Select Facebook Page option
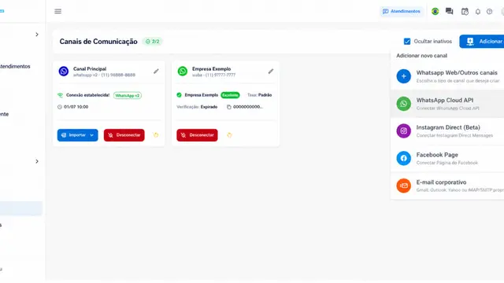 (447, 158)
